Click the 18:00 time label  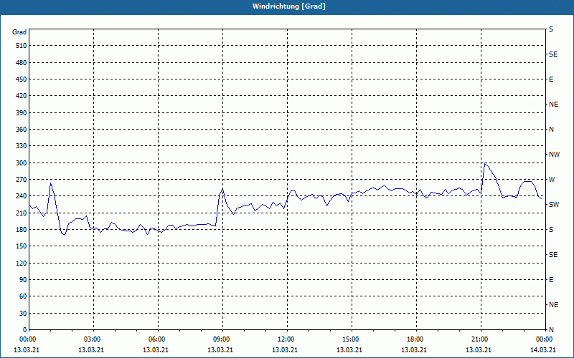[x=415, y=339]
